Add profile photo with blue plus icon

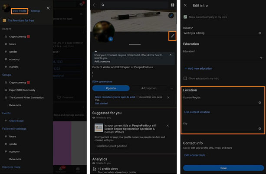[x=111, y=39]
